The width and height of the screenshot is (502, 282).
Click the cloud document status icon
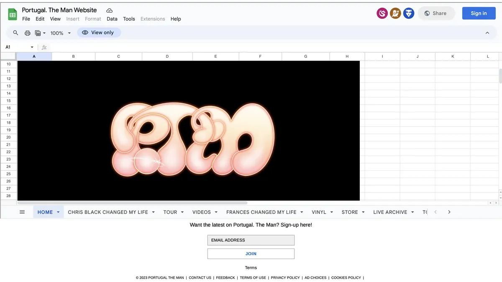pos(109,10)
